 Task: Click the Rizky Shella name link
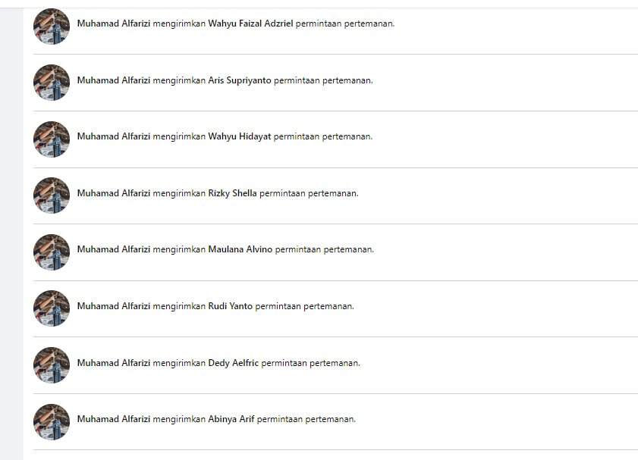(x=232, y=193)
